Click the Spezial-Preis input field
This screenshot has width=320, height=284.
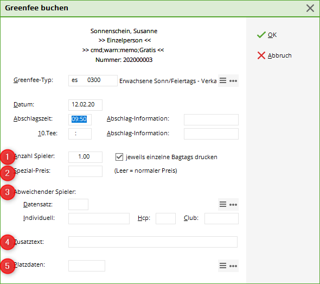(x=85, y=171)
